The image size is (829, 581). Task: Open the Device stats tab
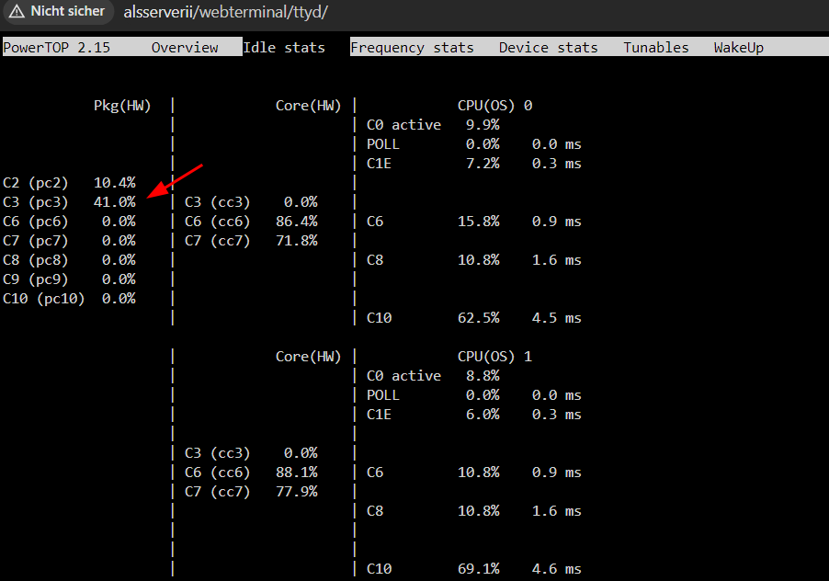tap(549, 48)
